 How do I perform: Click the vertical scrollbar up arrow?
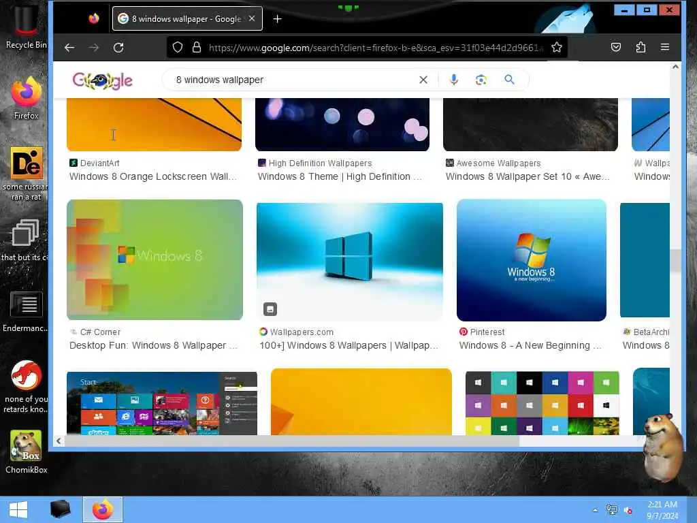click(x=675, y=67)
